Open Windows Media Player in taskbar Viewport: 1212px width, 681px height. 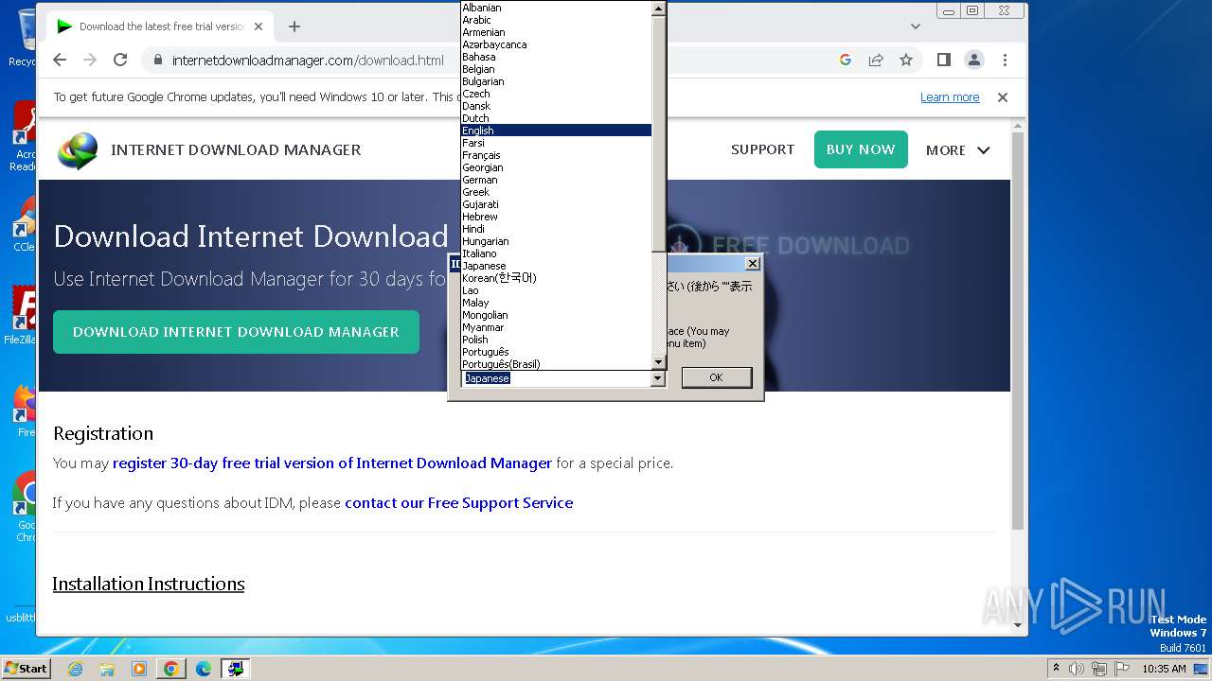pos(139,669)
